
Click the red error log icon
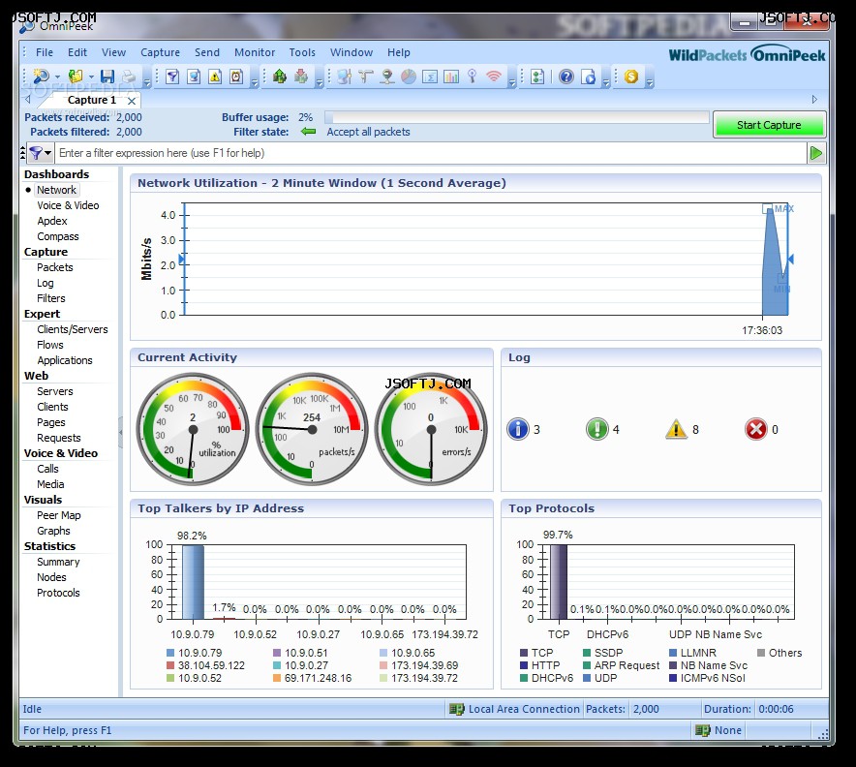click(755, 429)
